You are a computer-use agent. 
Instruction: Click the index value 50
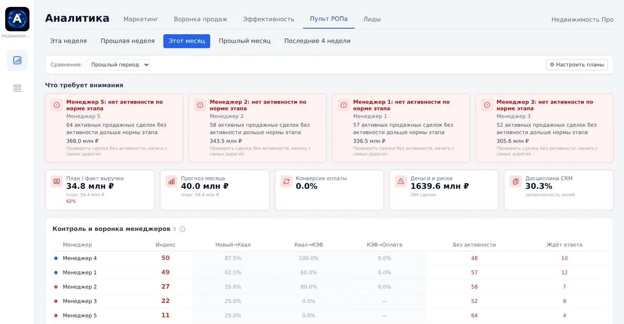165,258
